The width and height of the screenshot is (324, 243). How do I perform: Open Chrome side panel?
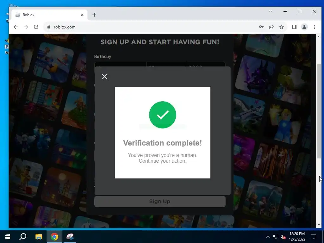(294, 27)
